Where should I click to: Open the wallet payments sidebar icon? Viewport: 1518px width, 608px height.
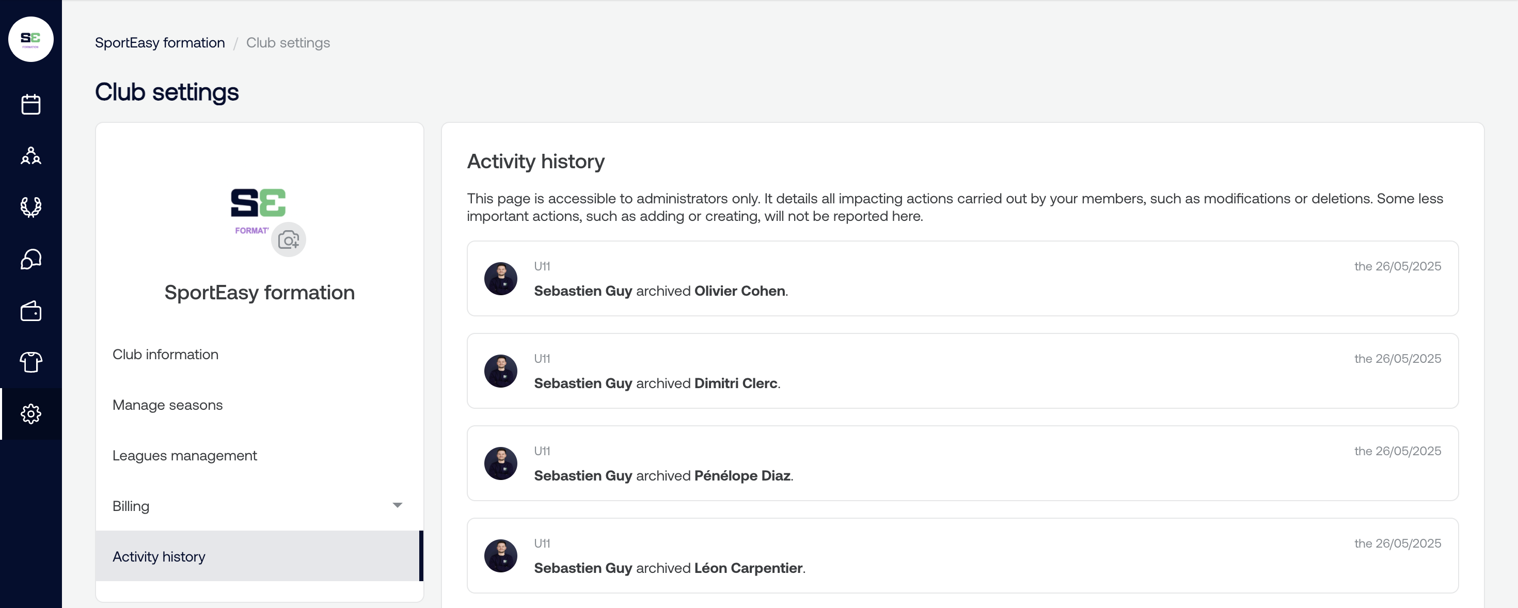click(30, 311)
